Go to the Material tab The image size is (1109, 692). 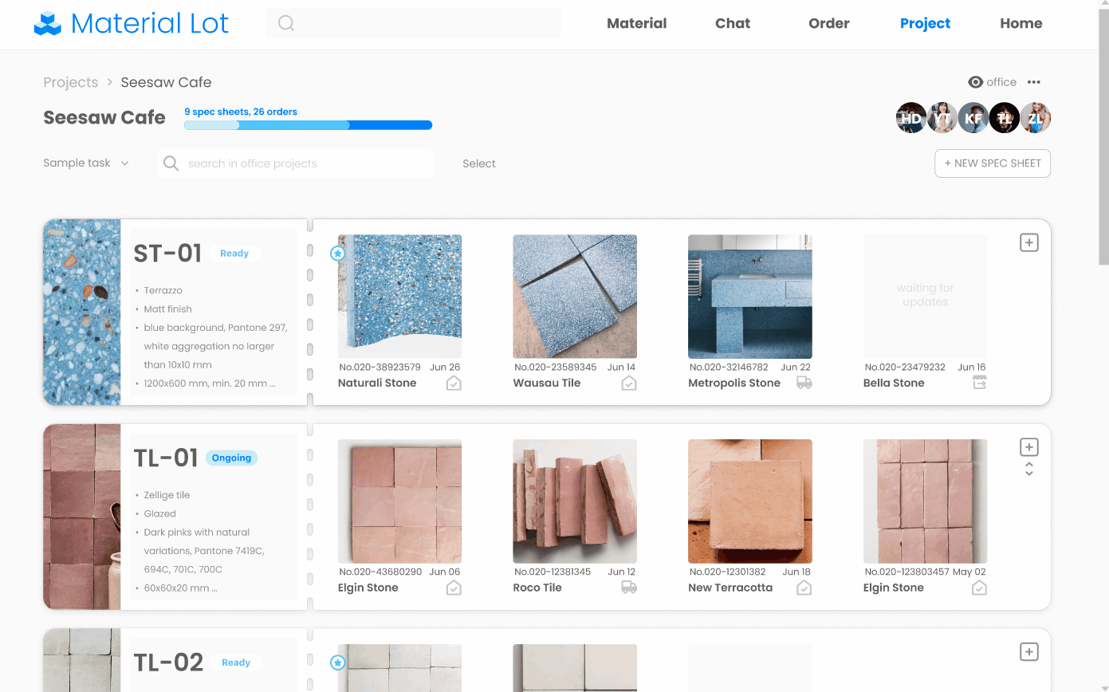(636, 23)
